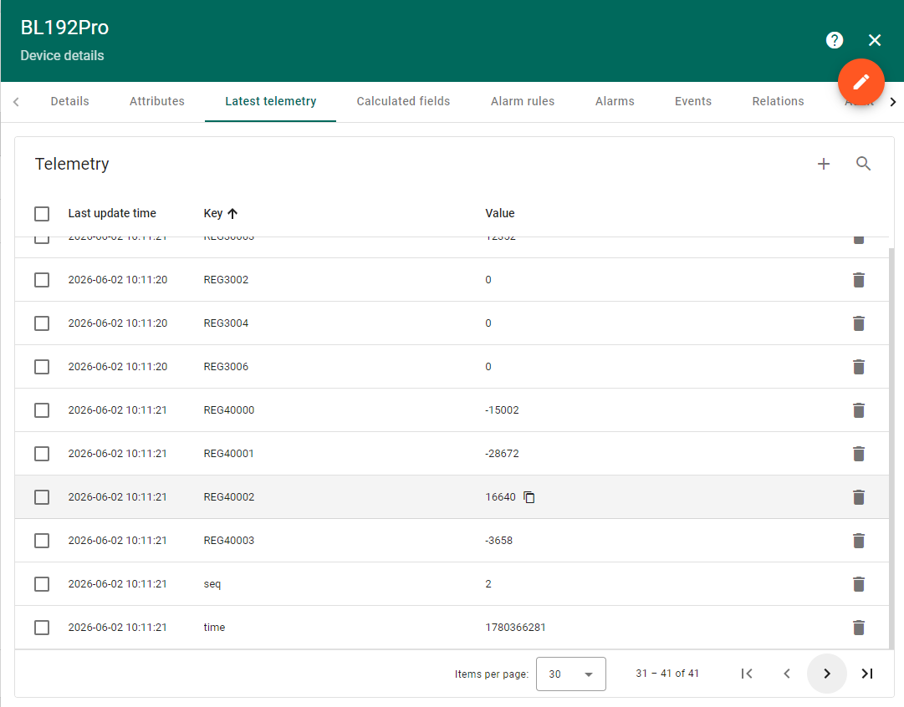
Task: Delete the time telemetry row
Action: click(859, 628)
